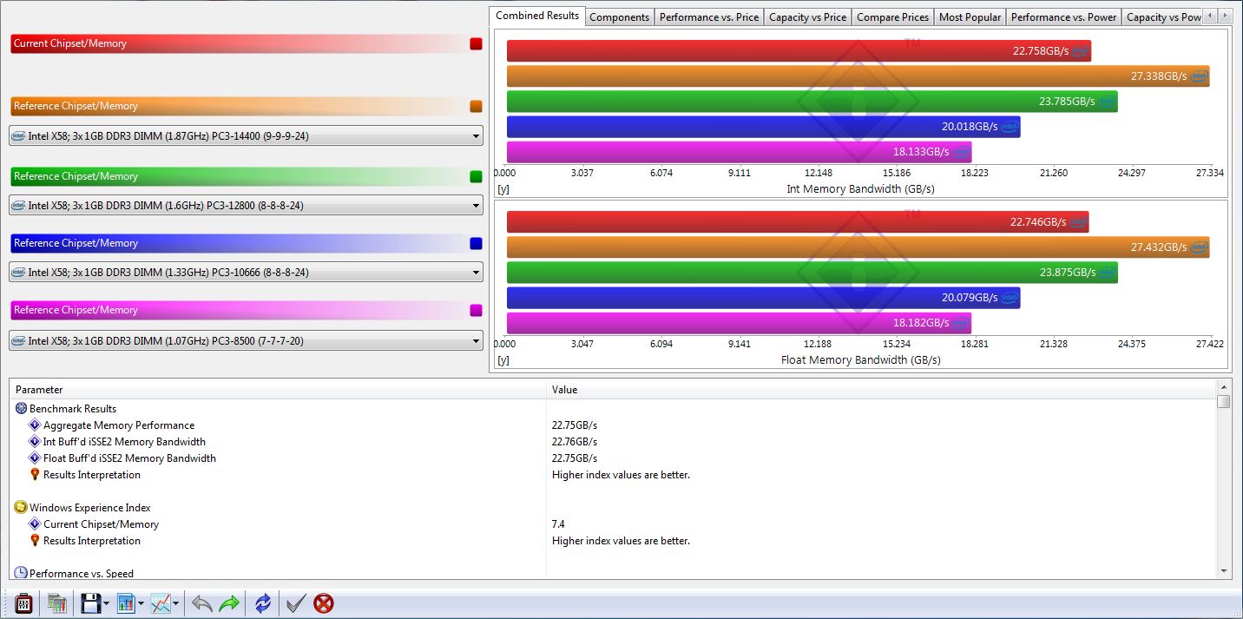1243x619 pixels.
Task: Open the PC3-12800 reference memory dropdown
Action: (x=246, y=206)
